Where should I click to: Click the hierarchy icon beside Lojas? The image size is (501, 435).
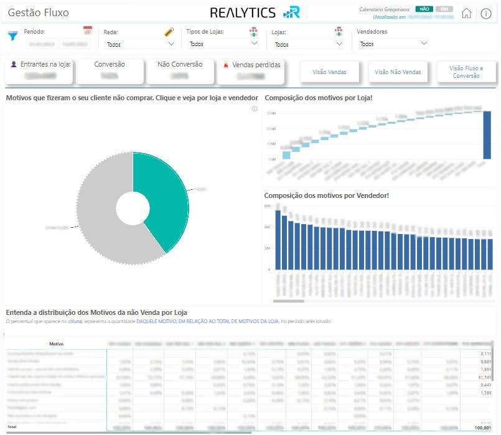point(339,32)
